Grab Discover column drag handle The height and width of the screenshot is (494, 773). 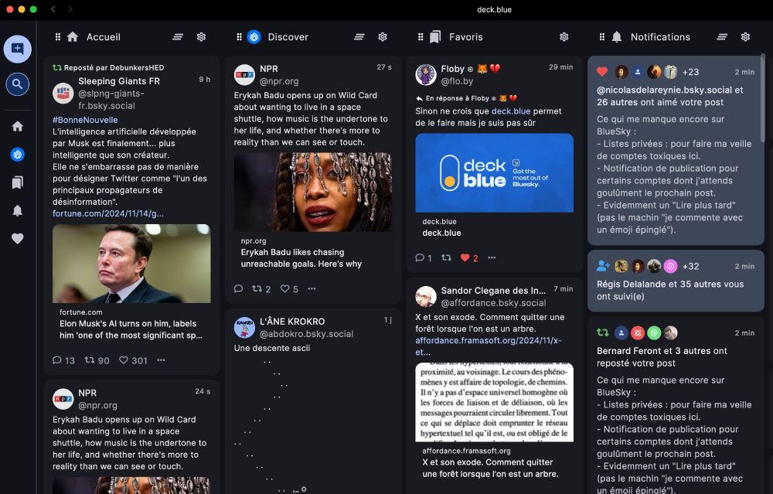click(x=239, y=37)
